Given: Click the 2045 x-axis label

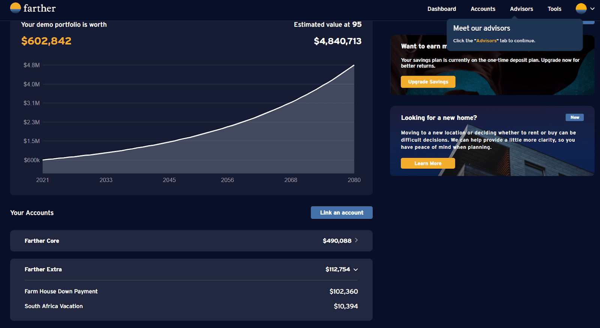Looking at the screenshot, I should pyautogui.click(x=169, y=180).
